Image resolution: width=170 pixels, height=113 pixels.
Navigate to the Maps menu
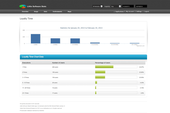click(x=69, y=12)
